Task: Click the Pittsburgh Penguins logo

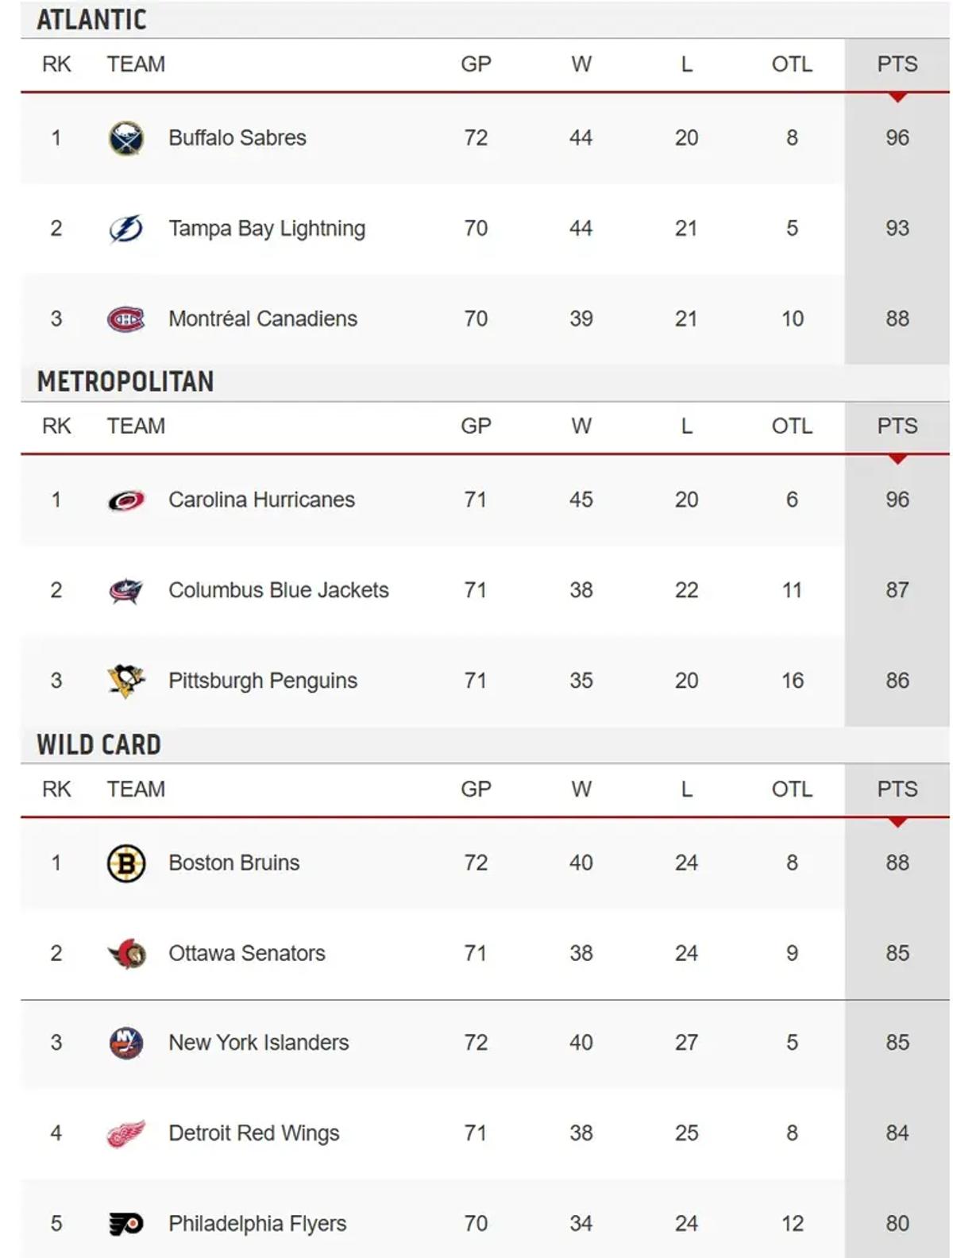Action: [125, 681]
